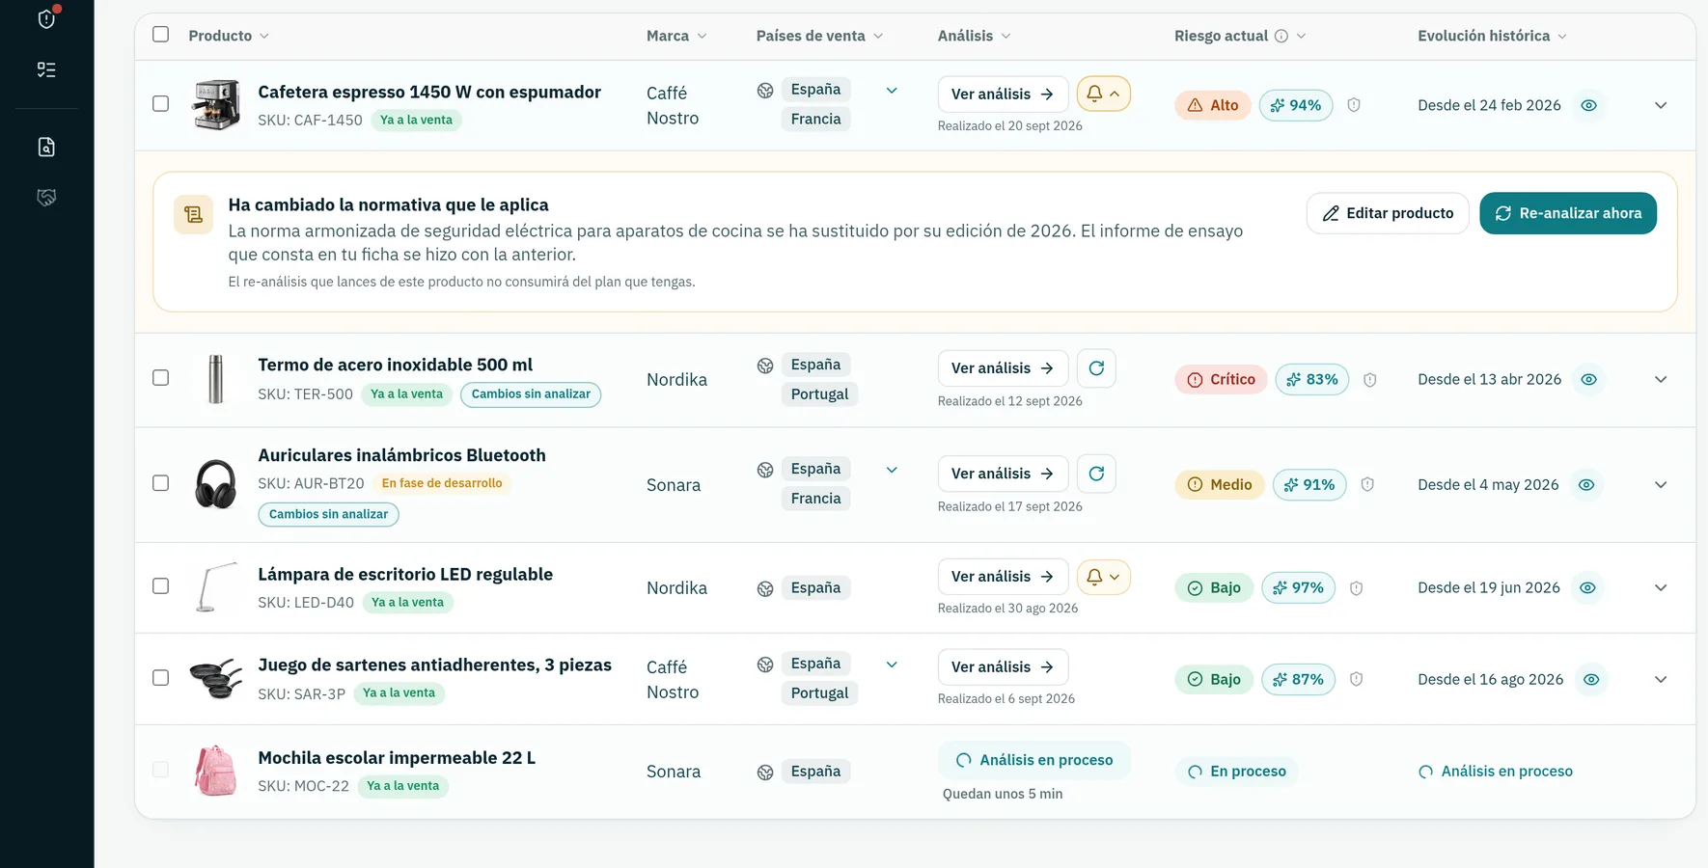Screen dimensions: 1708x868
Task: Click the Riesgo actual info icon
Action: [1281, 36]
